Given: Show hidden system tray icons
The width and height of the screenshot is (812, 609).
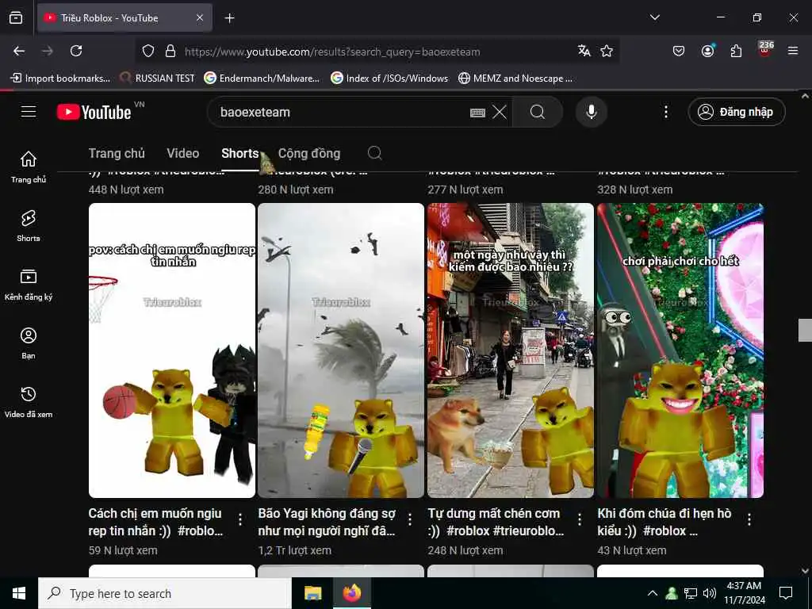Looking at the screenshot, I should pyautogui.click(x=653, y=593).
